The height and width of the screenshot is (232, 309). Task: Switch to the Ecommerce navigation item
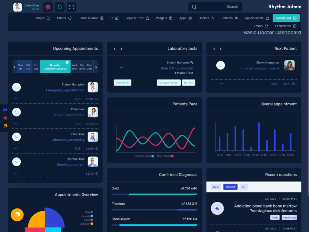[x=283, y=26]
